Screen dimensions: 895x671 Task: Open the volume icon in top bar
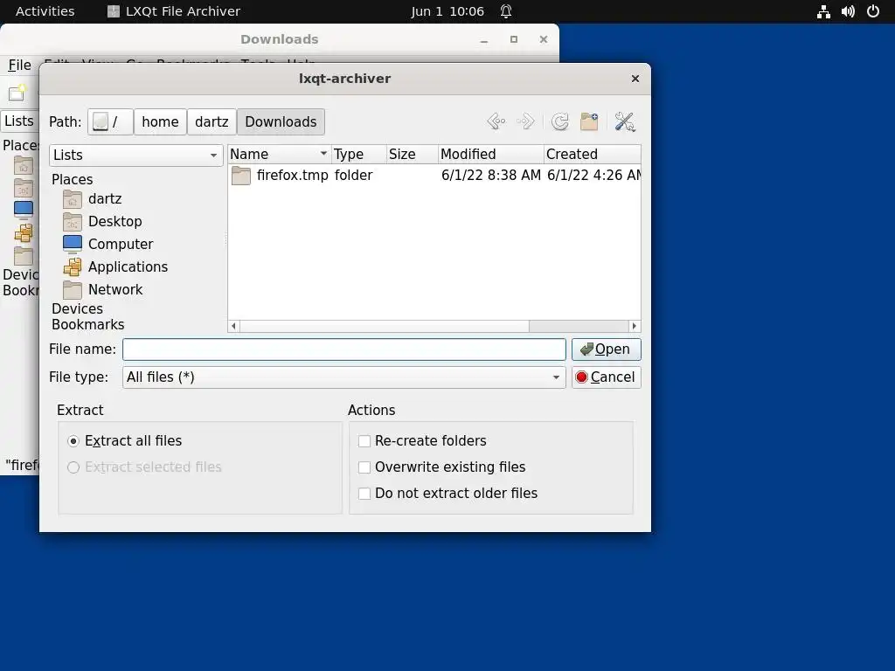(848, 11)
